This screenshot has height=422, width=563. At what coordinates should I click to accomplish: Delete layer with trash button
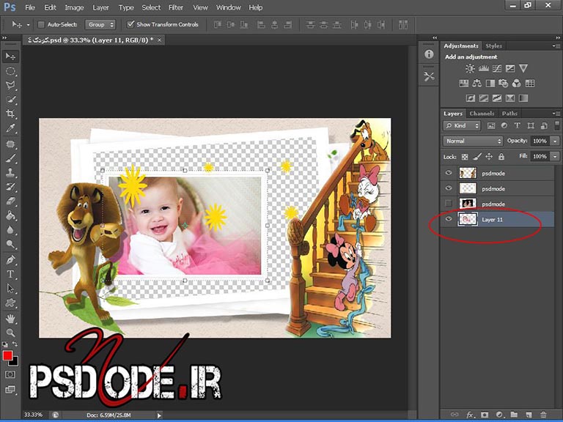pyautogui.click(x=543, y=415)
